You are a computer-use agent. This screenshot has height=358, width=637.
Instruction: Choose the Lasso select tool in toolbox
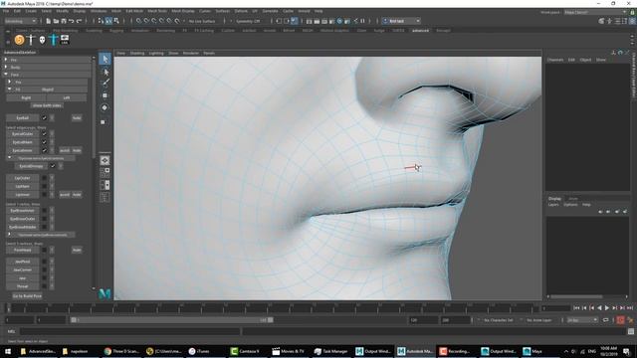coord(106,73)
